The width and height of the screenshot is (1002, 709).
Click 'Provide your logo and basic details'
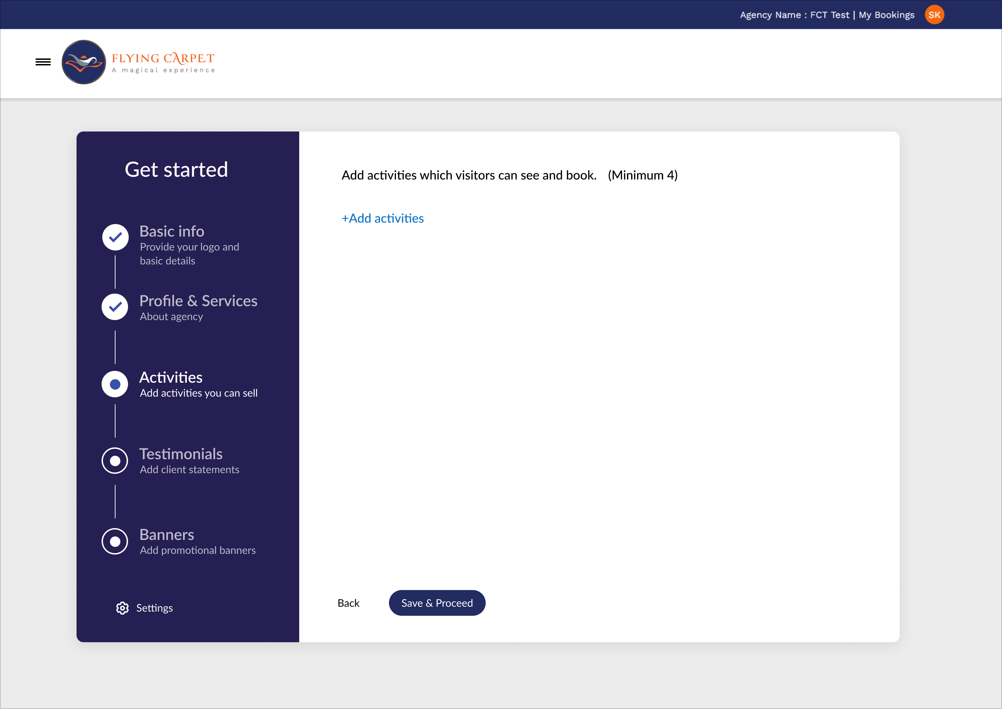(x=190, y=254)
